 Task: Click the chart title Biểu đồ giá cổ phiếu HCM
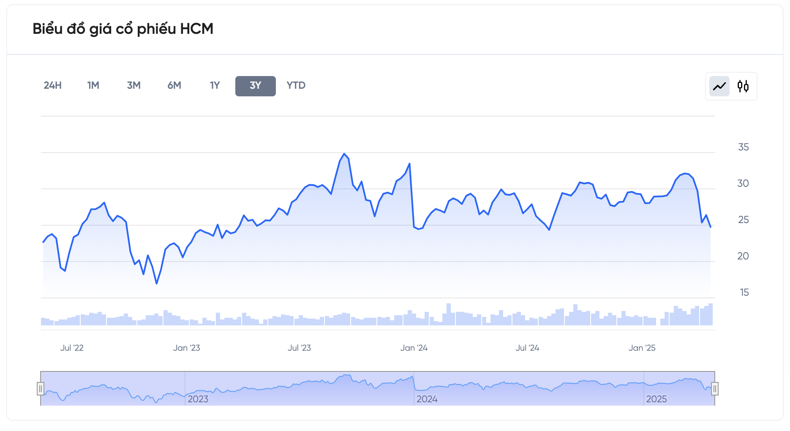123,29
